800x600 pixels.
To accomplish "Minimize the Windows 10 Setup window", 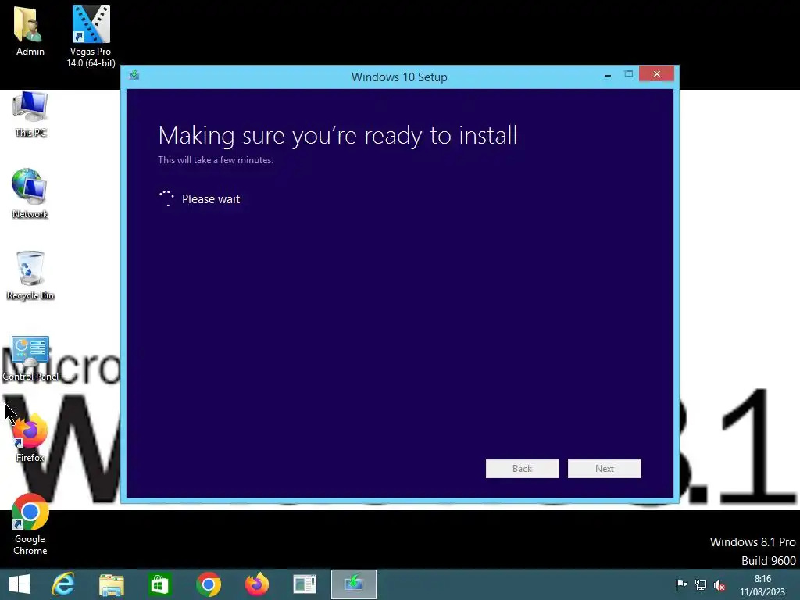I will [608, 74].
